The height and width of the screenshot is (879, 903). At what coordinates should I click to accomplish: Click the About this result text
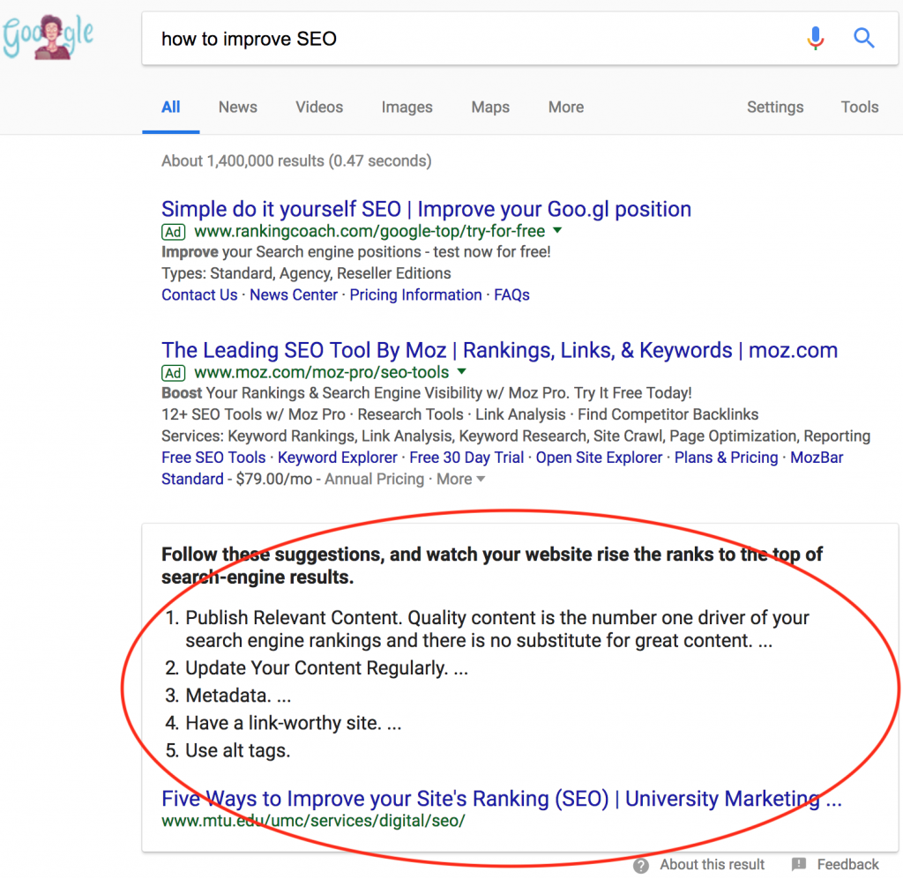(712, 865)
